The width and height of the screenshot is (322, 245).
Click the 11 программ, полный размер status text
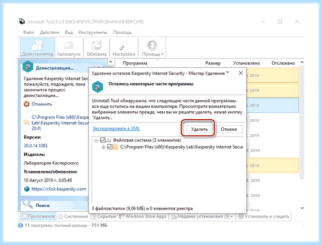coord(66,226)
